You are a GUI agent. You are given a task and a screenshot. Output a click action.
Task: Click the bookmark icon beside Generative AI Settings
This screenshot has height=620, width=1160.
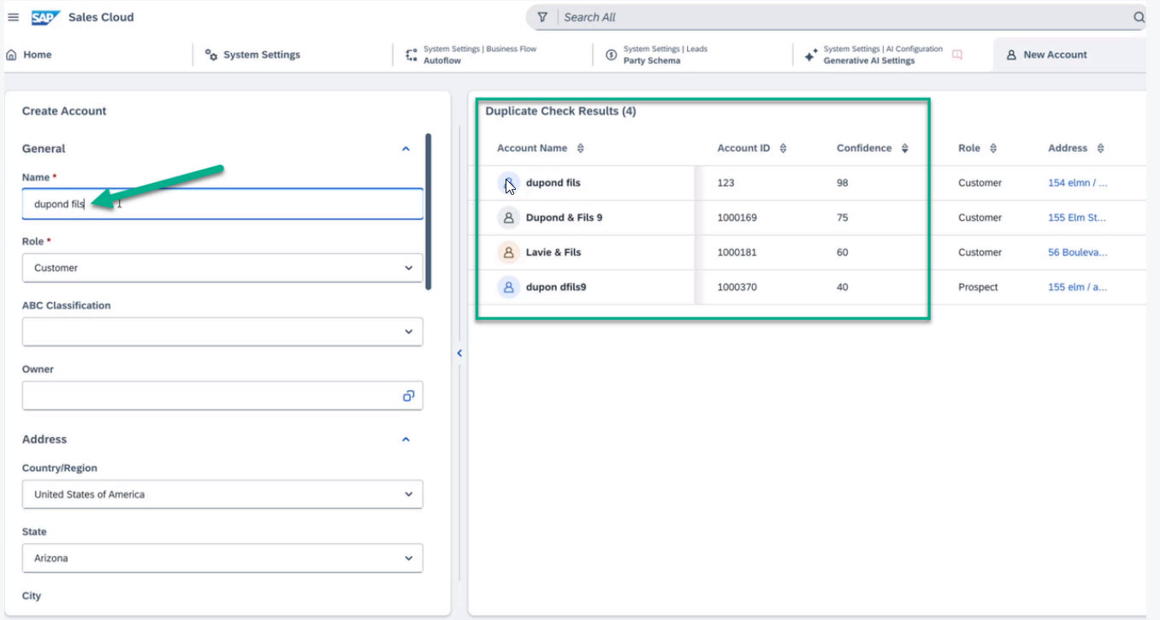(x=957, y=55)
